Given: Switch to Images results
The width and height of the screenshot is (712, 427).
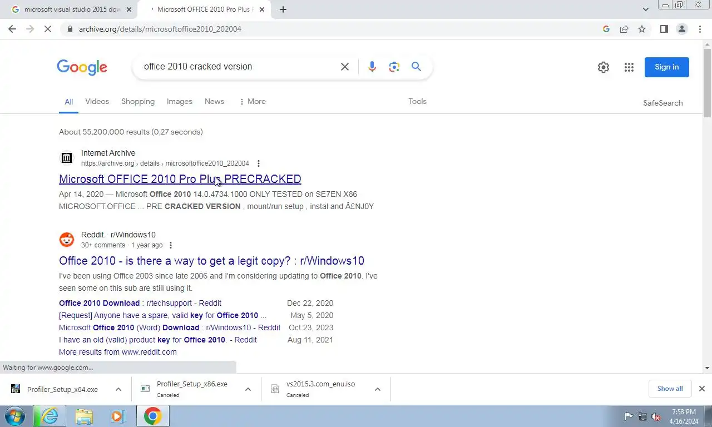Looking at the screenshot, I should [180, 101].
